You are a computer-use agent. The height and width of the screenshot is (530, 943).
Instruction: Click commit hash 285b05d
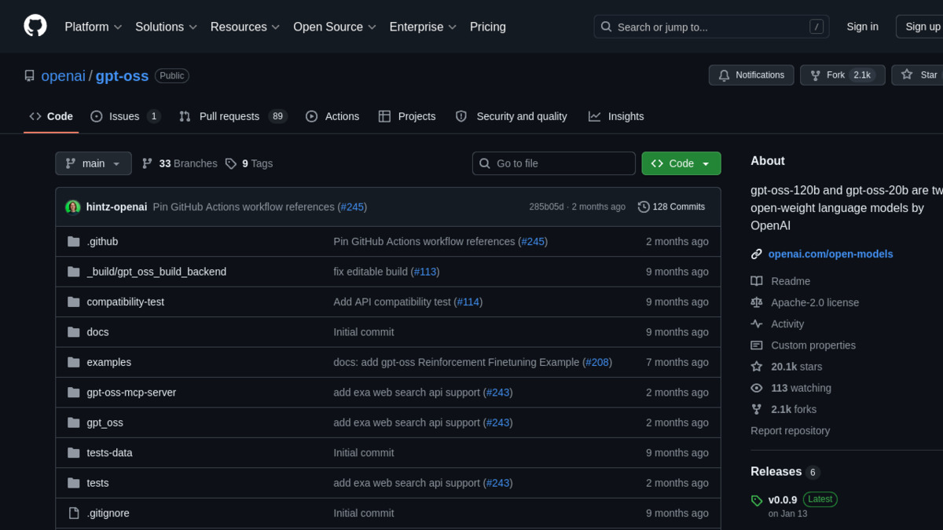(x=546, y=207)
